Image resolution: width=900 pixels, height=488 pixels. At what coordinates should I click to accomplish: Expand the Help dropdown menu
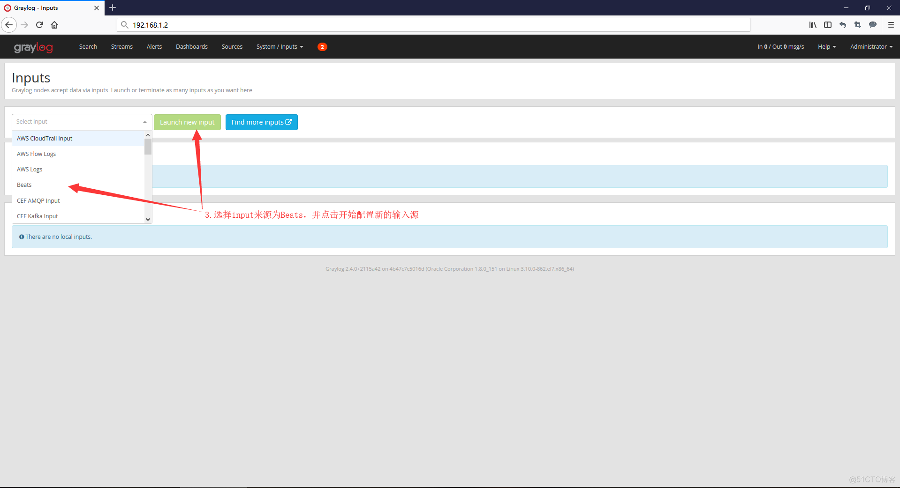tap(827, 47)
